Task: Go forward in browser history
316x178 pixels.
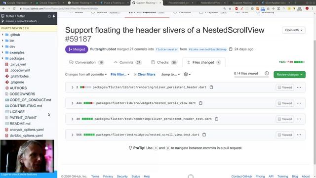Action: click(x=9, y=9)
